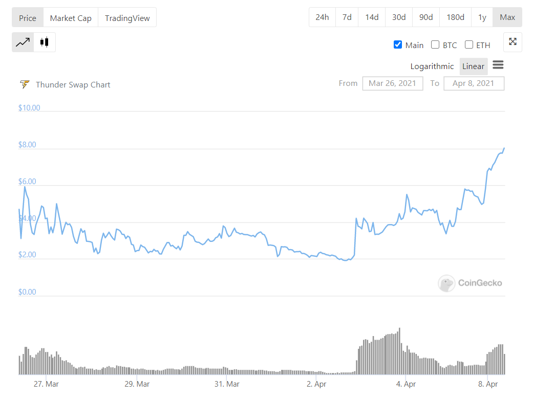Click the 27. Mar date label
Viewport: 533px width, 401px height.
(46, 384)
